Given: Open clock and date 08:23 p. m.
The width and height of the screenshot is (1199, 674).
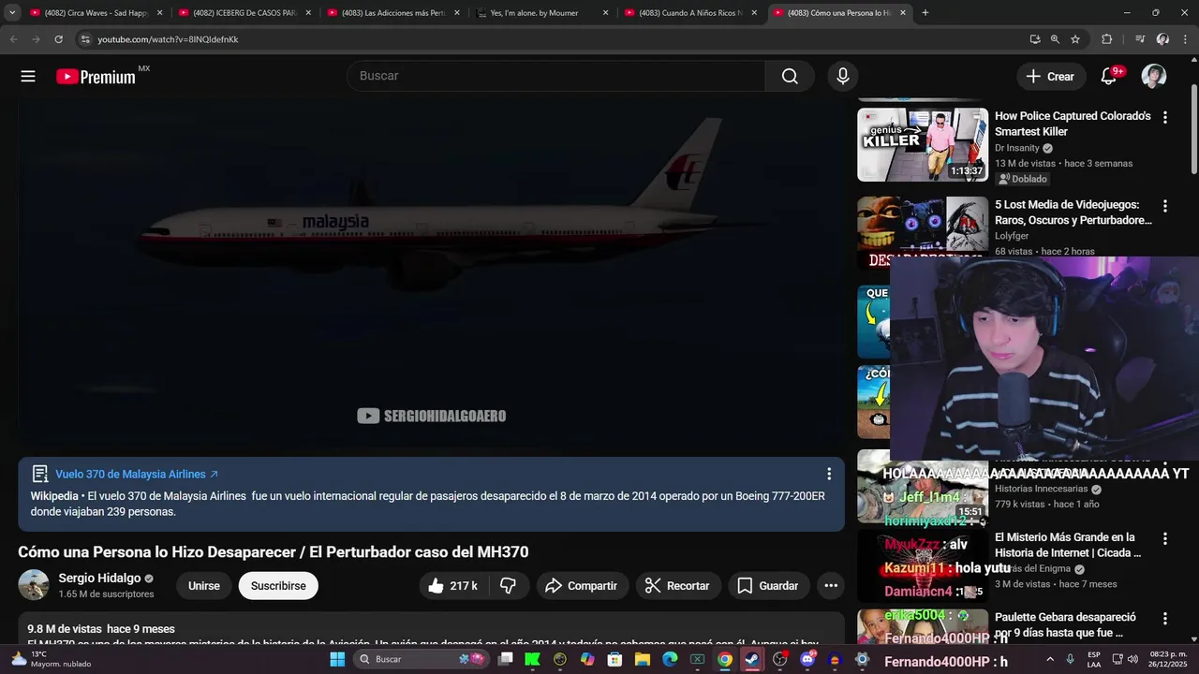Looking at the screenshot, I should point(1168,659).
